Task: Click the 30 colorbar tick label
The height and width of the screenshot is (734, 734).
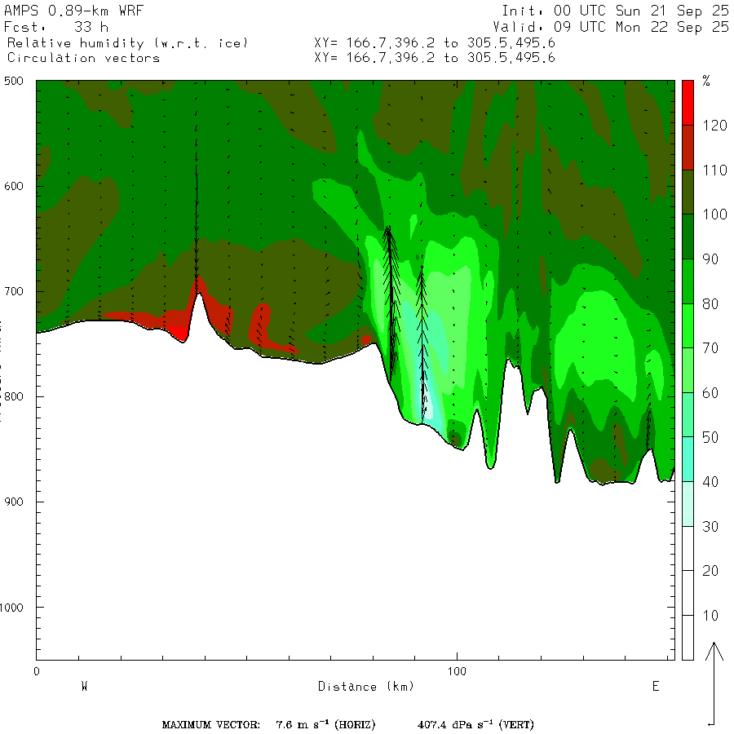Action: [710, 527]
